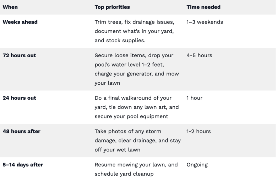The width and height of the screenshot is (277, 191).
Task: Select the '5–14 days after' row label
Action: (23, 165)
